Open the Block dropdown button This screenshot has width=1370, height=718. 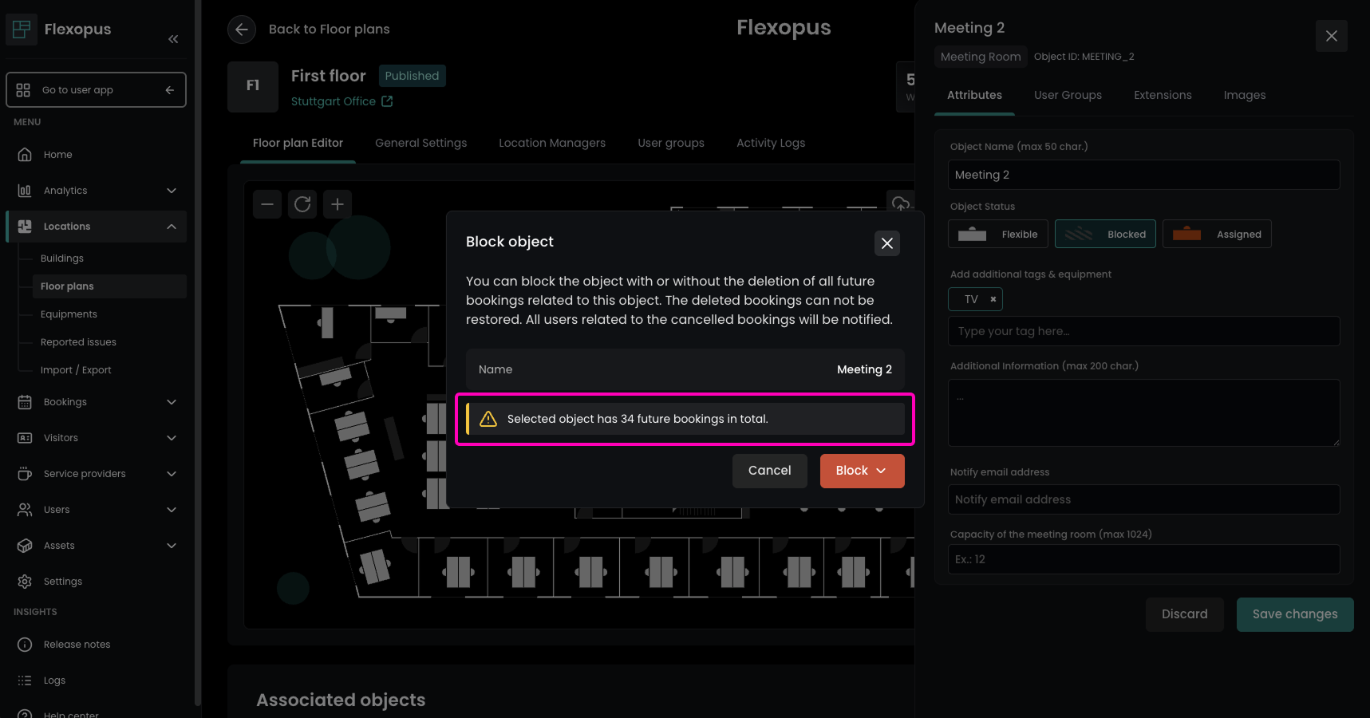click(x=862, y=471)
